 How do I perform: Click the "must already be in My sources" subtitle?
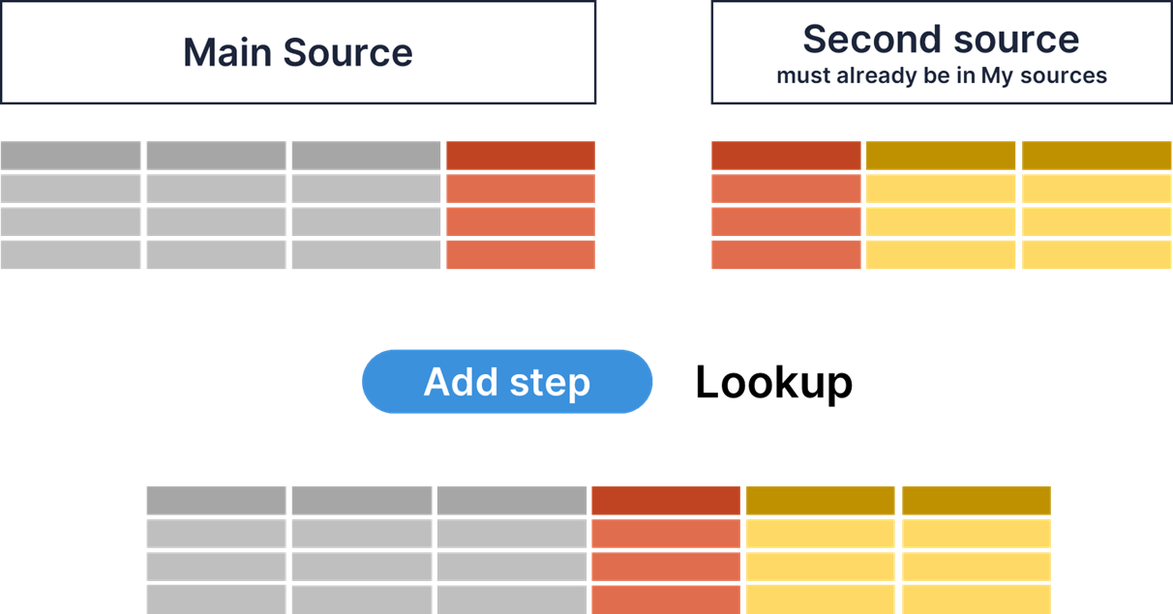941,75
